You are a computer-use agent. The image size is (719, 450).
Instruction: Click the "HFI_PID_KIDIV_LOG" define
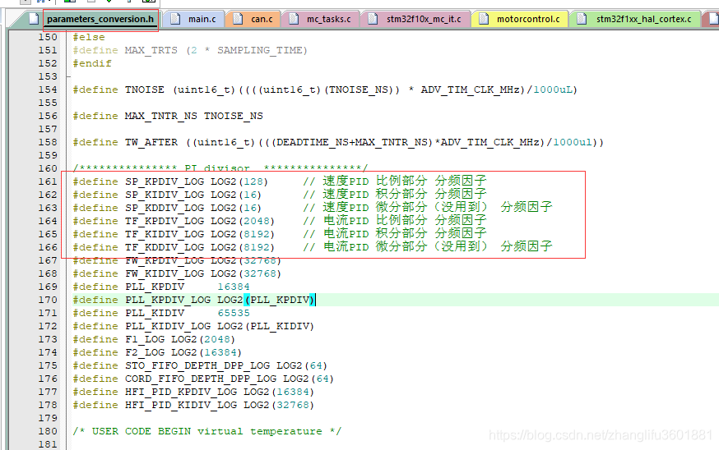coord(181,405)
